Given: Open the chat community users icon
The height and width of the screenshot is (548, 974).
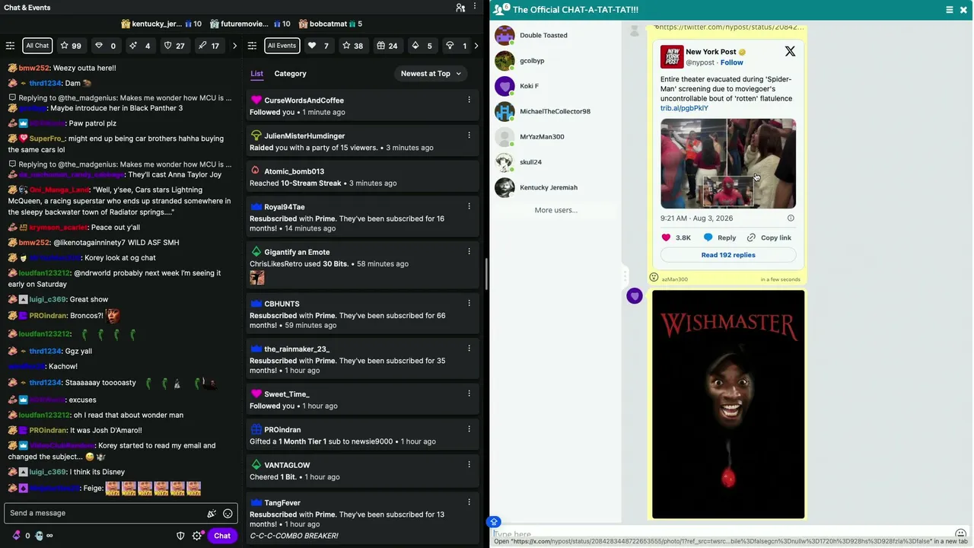Looking at the screenshot, I should point(460,8).
